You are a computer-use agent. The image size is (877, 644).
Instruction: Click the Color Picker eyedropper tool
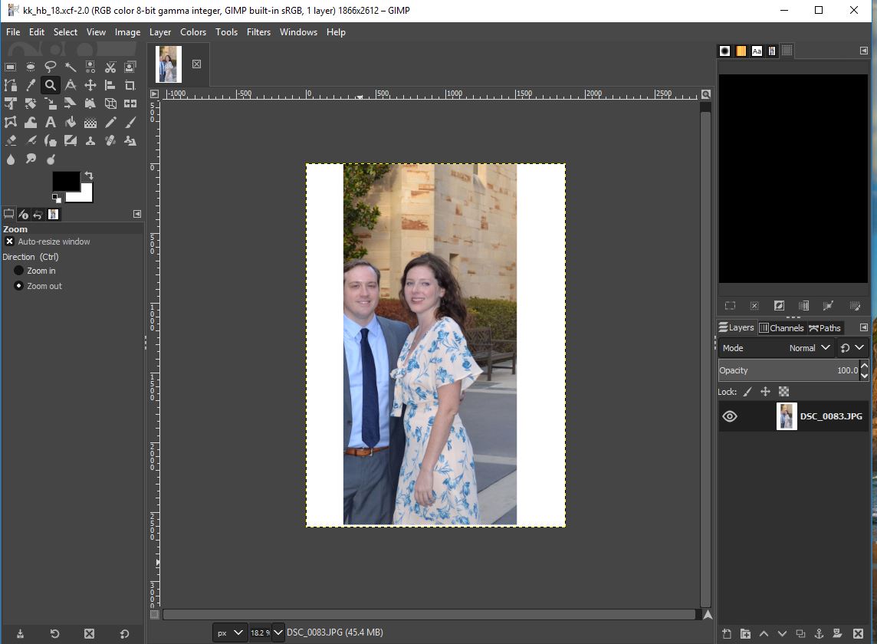coord(31,85)
